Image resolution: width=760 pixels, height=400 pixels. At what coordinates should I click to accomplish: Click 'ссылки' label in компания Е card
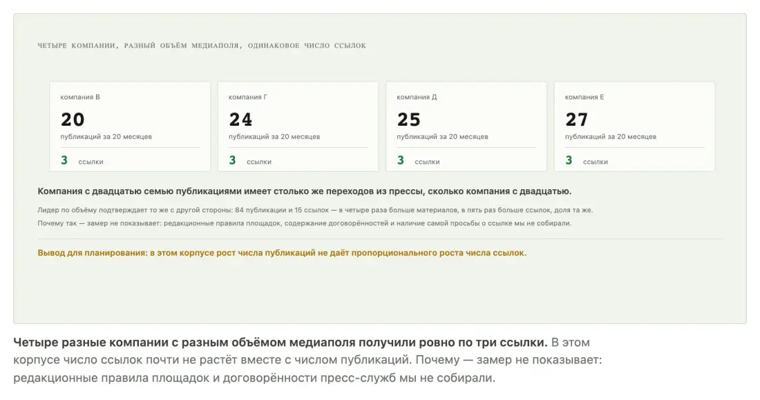[595, 162]
